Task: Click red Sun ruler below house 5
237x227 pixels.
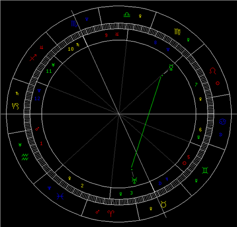Action: point(184,163)
